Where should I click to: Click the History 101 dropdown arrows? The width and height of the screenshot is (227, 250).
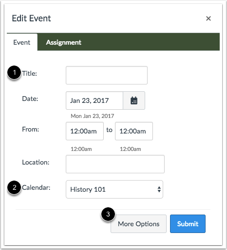point(159,189)
